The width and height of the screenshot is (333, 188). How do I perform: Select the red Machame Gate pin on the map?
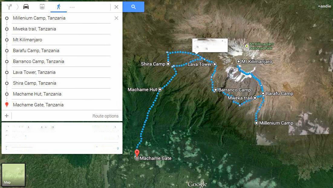pos(137,153)
